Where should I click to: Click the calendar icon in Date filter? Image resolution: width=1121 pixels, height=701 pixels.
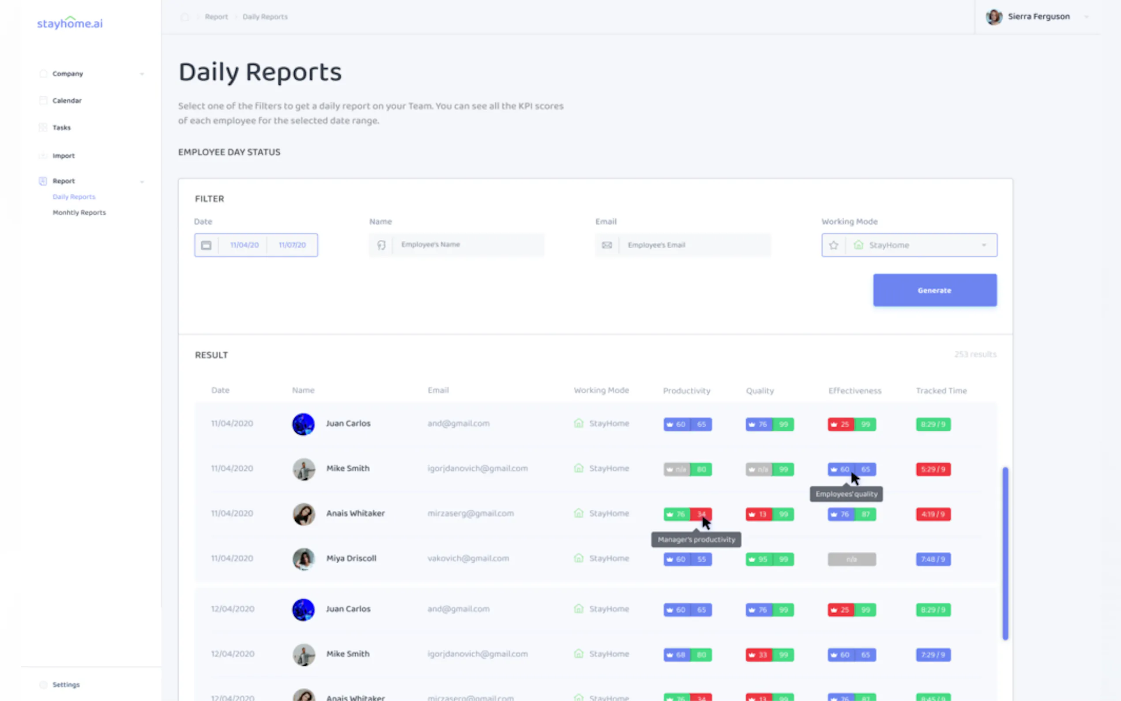point(206,245)
